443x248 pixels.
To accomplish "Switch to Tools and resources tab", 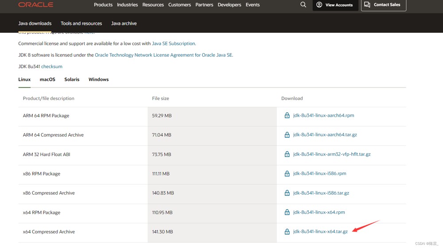I will [82, 23].
